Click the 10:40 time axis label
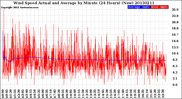182x99 pixels. pos(75,93)
